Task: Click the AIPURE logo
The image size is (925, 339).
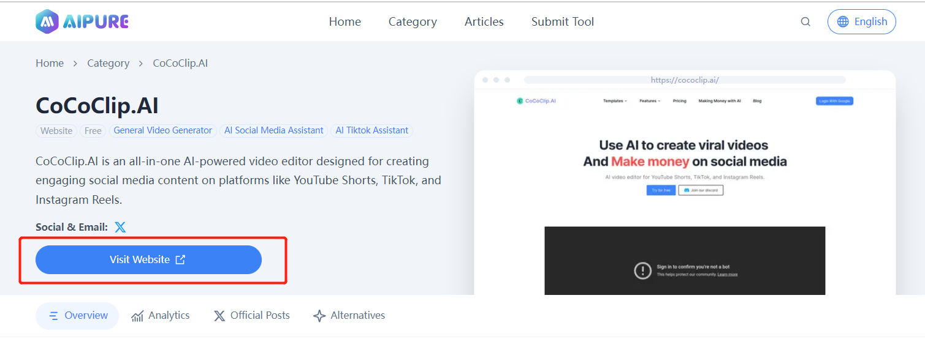Action: [x=82, y=22]
